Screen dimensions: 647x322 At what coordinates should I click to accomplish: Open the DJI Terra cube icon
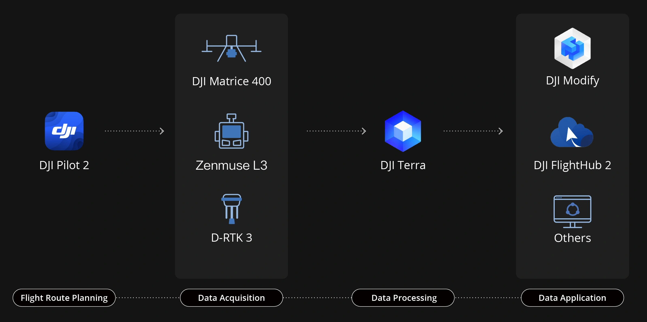[403, 131]
